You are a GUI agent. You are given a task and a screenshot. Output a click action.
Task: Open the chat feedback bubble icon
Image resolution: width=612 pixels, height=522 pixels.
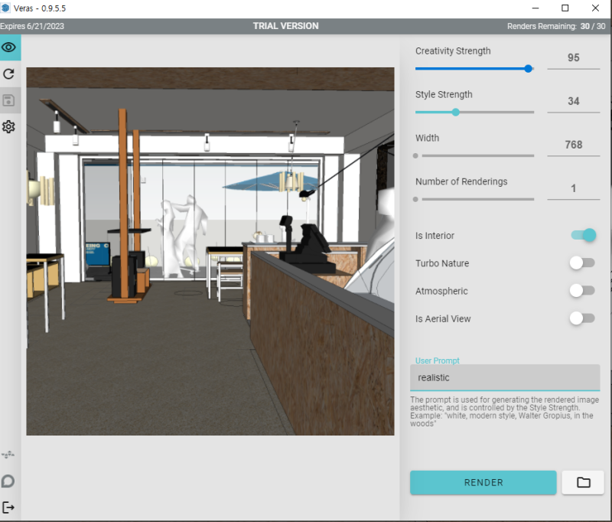coord(8,481)
